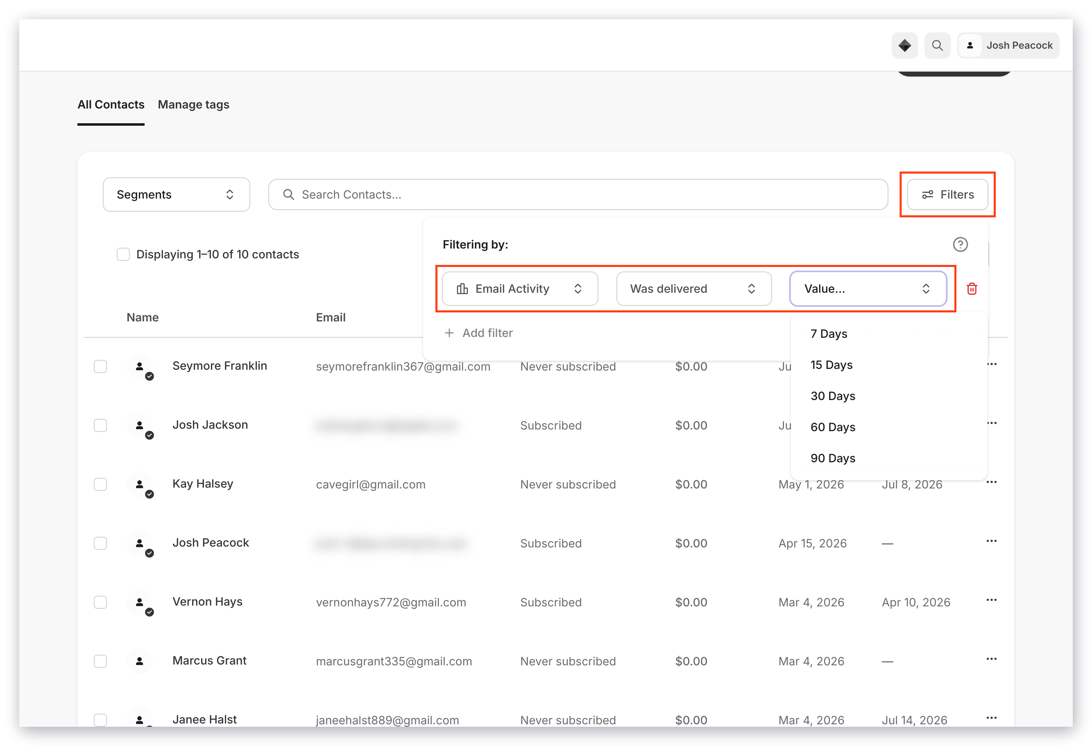The height and width of the screenshot is (746, 1092).
Task: Click seymorefranklin367@gmail.com email
Action: pyautogui.click(x=403, y=366)
